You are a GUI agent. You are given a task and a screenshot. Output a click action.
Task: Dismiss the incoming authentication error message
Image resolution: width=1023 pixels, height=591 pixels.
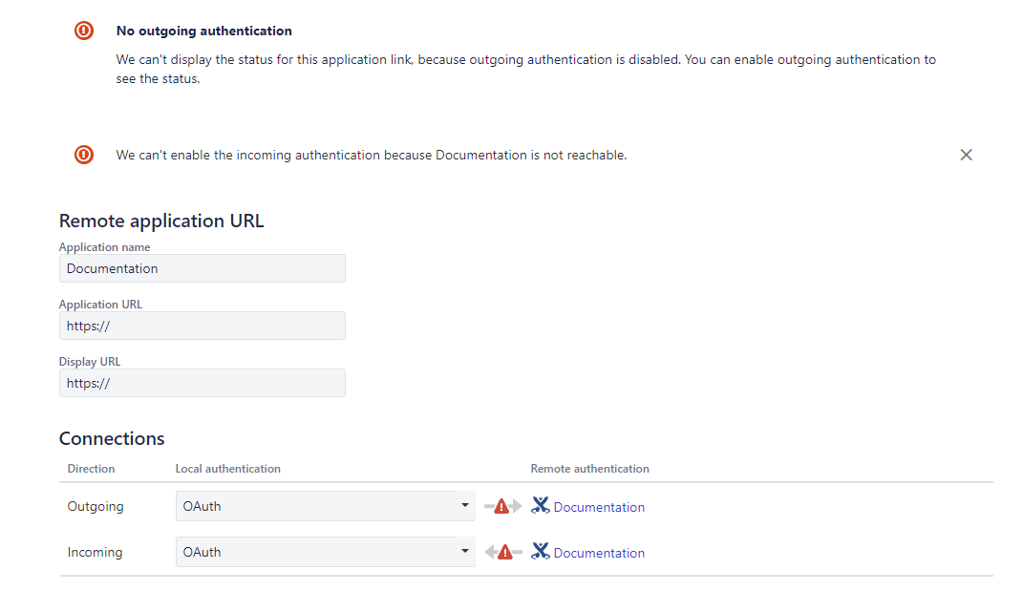pos(967,155)
